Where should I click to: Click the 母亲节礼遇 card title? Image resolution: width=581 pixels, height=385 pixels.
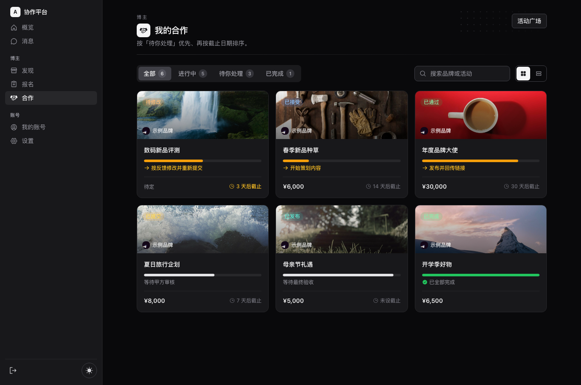point(298,264)
